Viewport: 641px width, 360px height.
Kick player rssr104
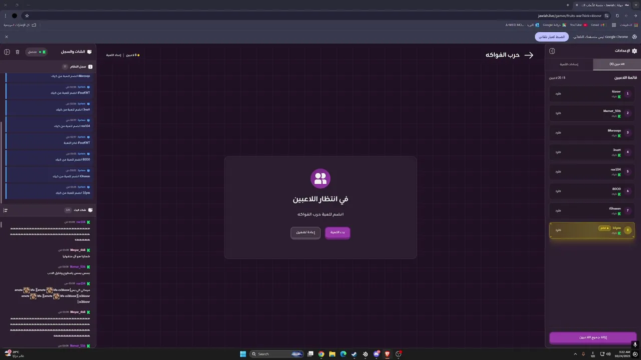tap(558, 171)
